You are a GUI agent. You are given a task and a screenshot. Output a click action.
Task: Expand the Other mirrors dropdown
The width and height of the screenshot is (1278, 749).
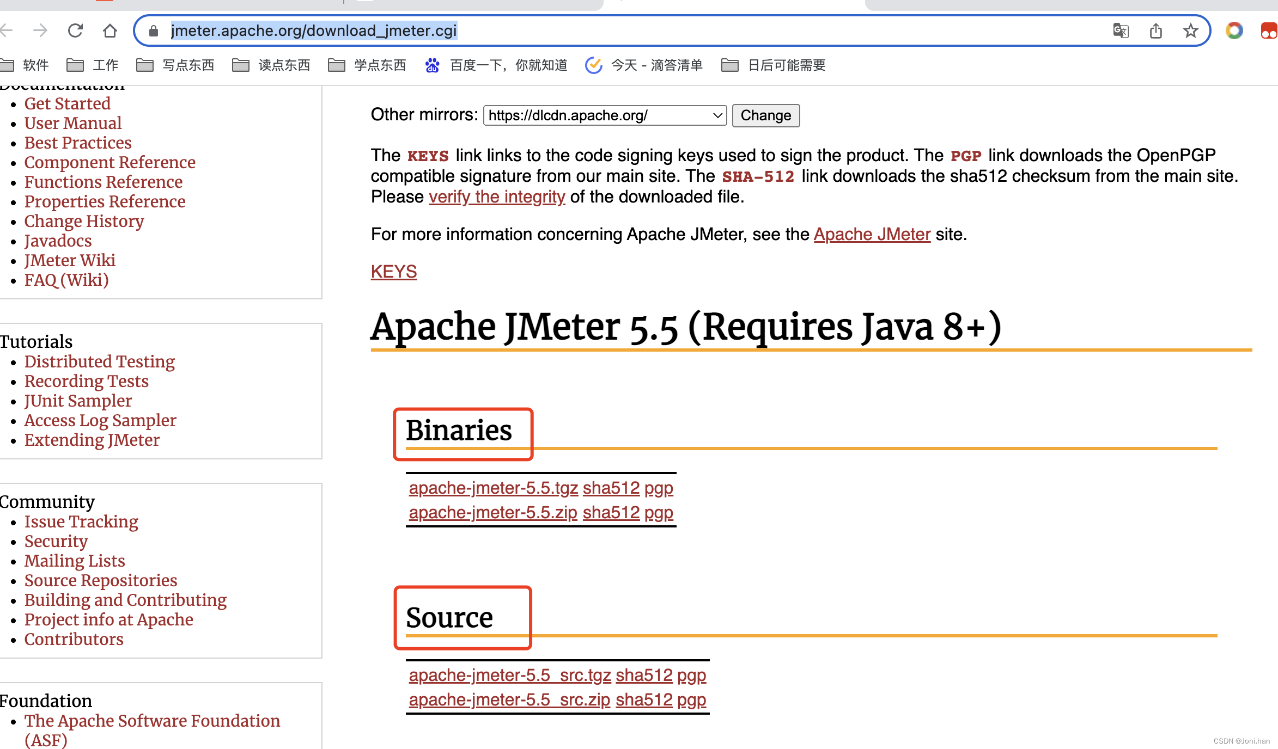click(x=605, y=115)
